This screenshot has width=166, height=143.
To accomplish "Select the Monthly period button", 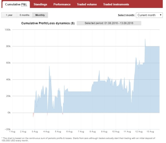I will tap(40, 15).
